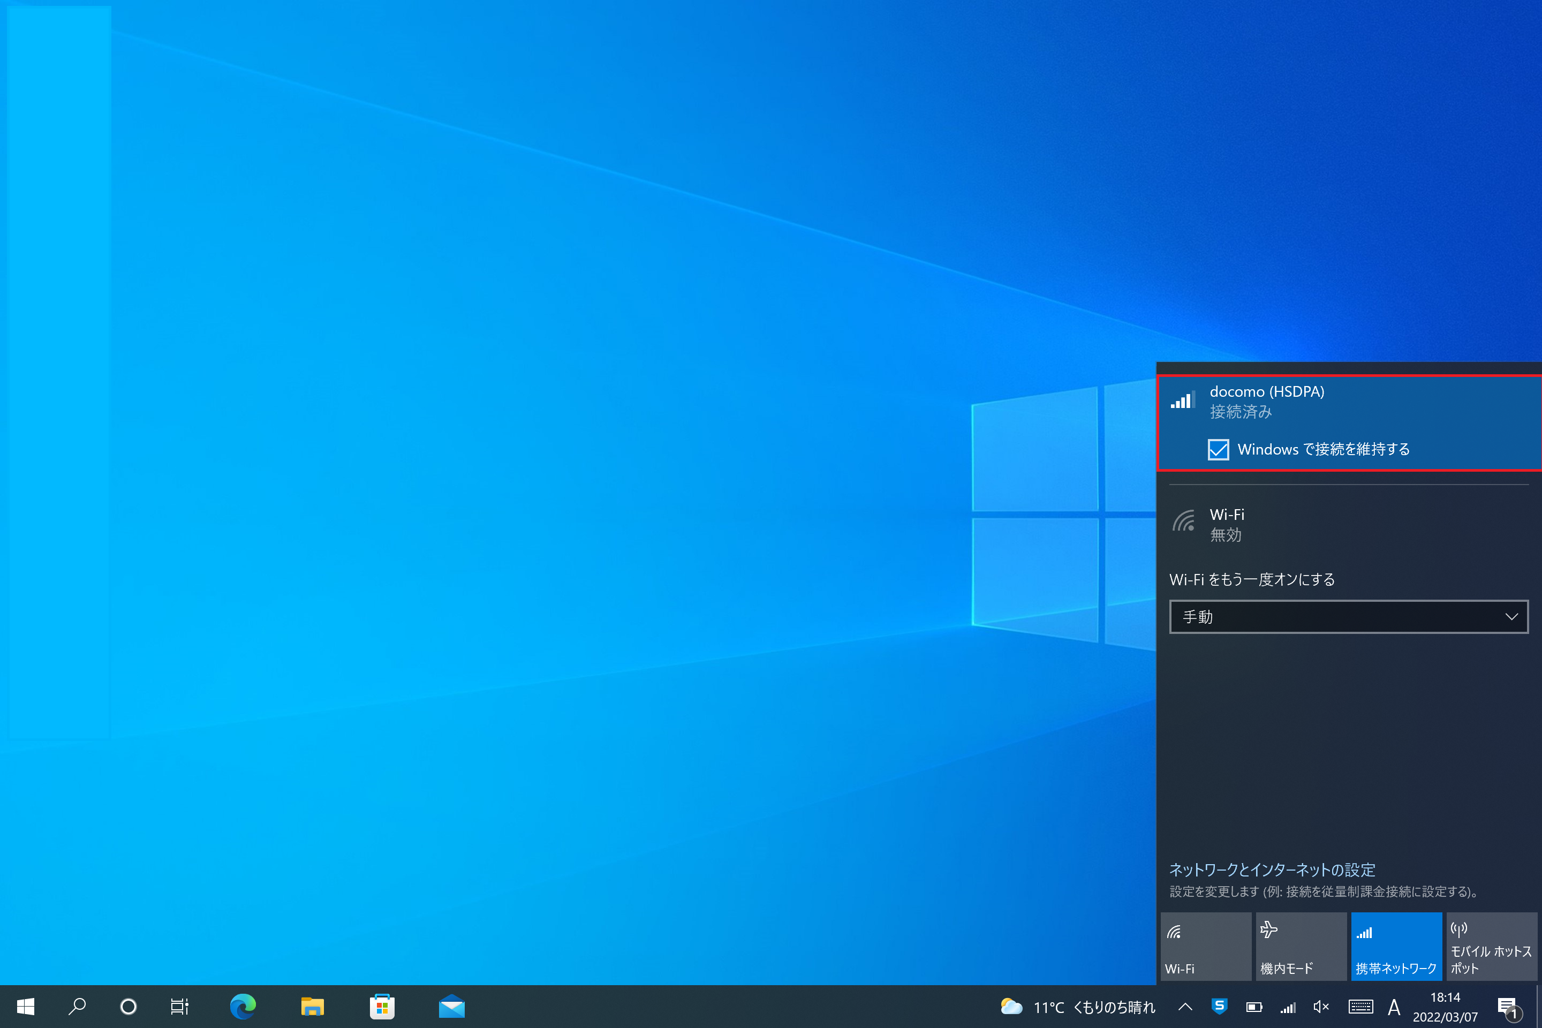Open the touch keyboard tray icon
The height and width of the screenshot is (1028, 1542).
coord(1360,1007)
